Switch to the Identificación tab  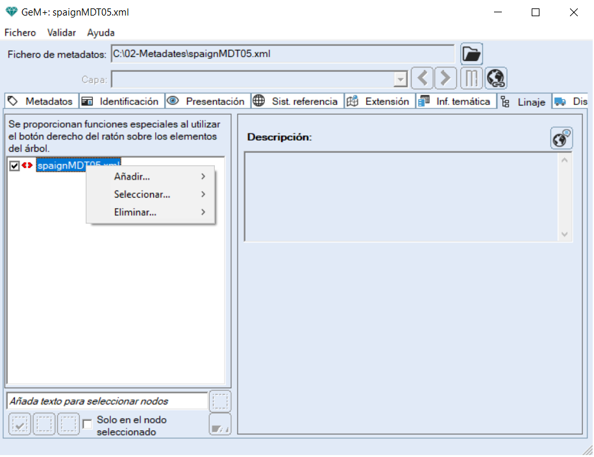tap(121, 101)
